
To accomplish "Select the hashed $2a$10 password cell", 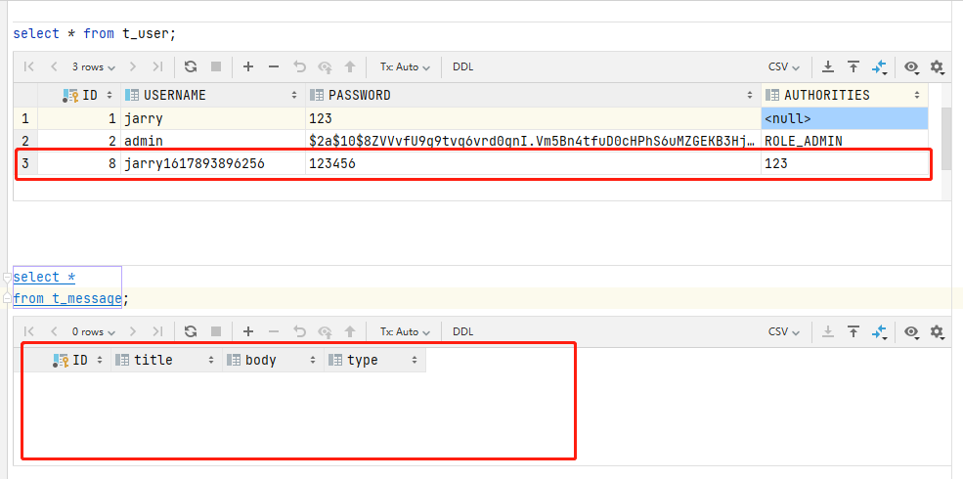I will (x=533, y=141).
